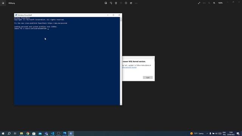
Task: Expand the hidden system tray icons chevron
Action: coord(207,133)
